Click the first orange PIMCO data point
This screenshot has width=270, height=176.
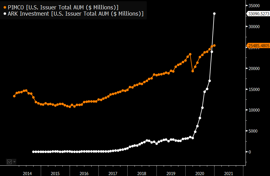(x=14, y=96)
